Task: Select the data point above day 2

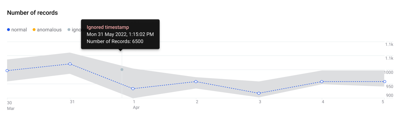Action: pos(196,82)
